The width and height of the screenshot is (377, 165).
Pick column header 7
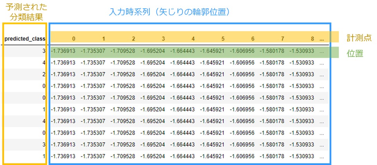(283, 39)
